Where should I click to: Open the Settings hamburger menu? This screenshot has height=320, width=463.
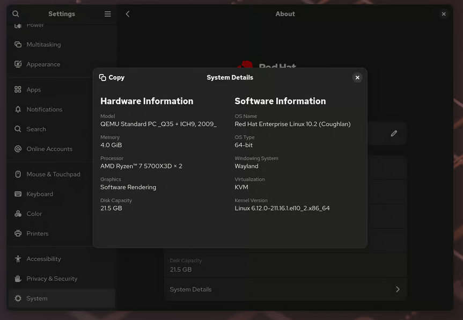click(x=108, y=14)
